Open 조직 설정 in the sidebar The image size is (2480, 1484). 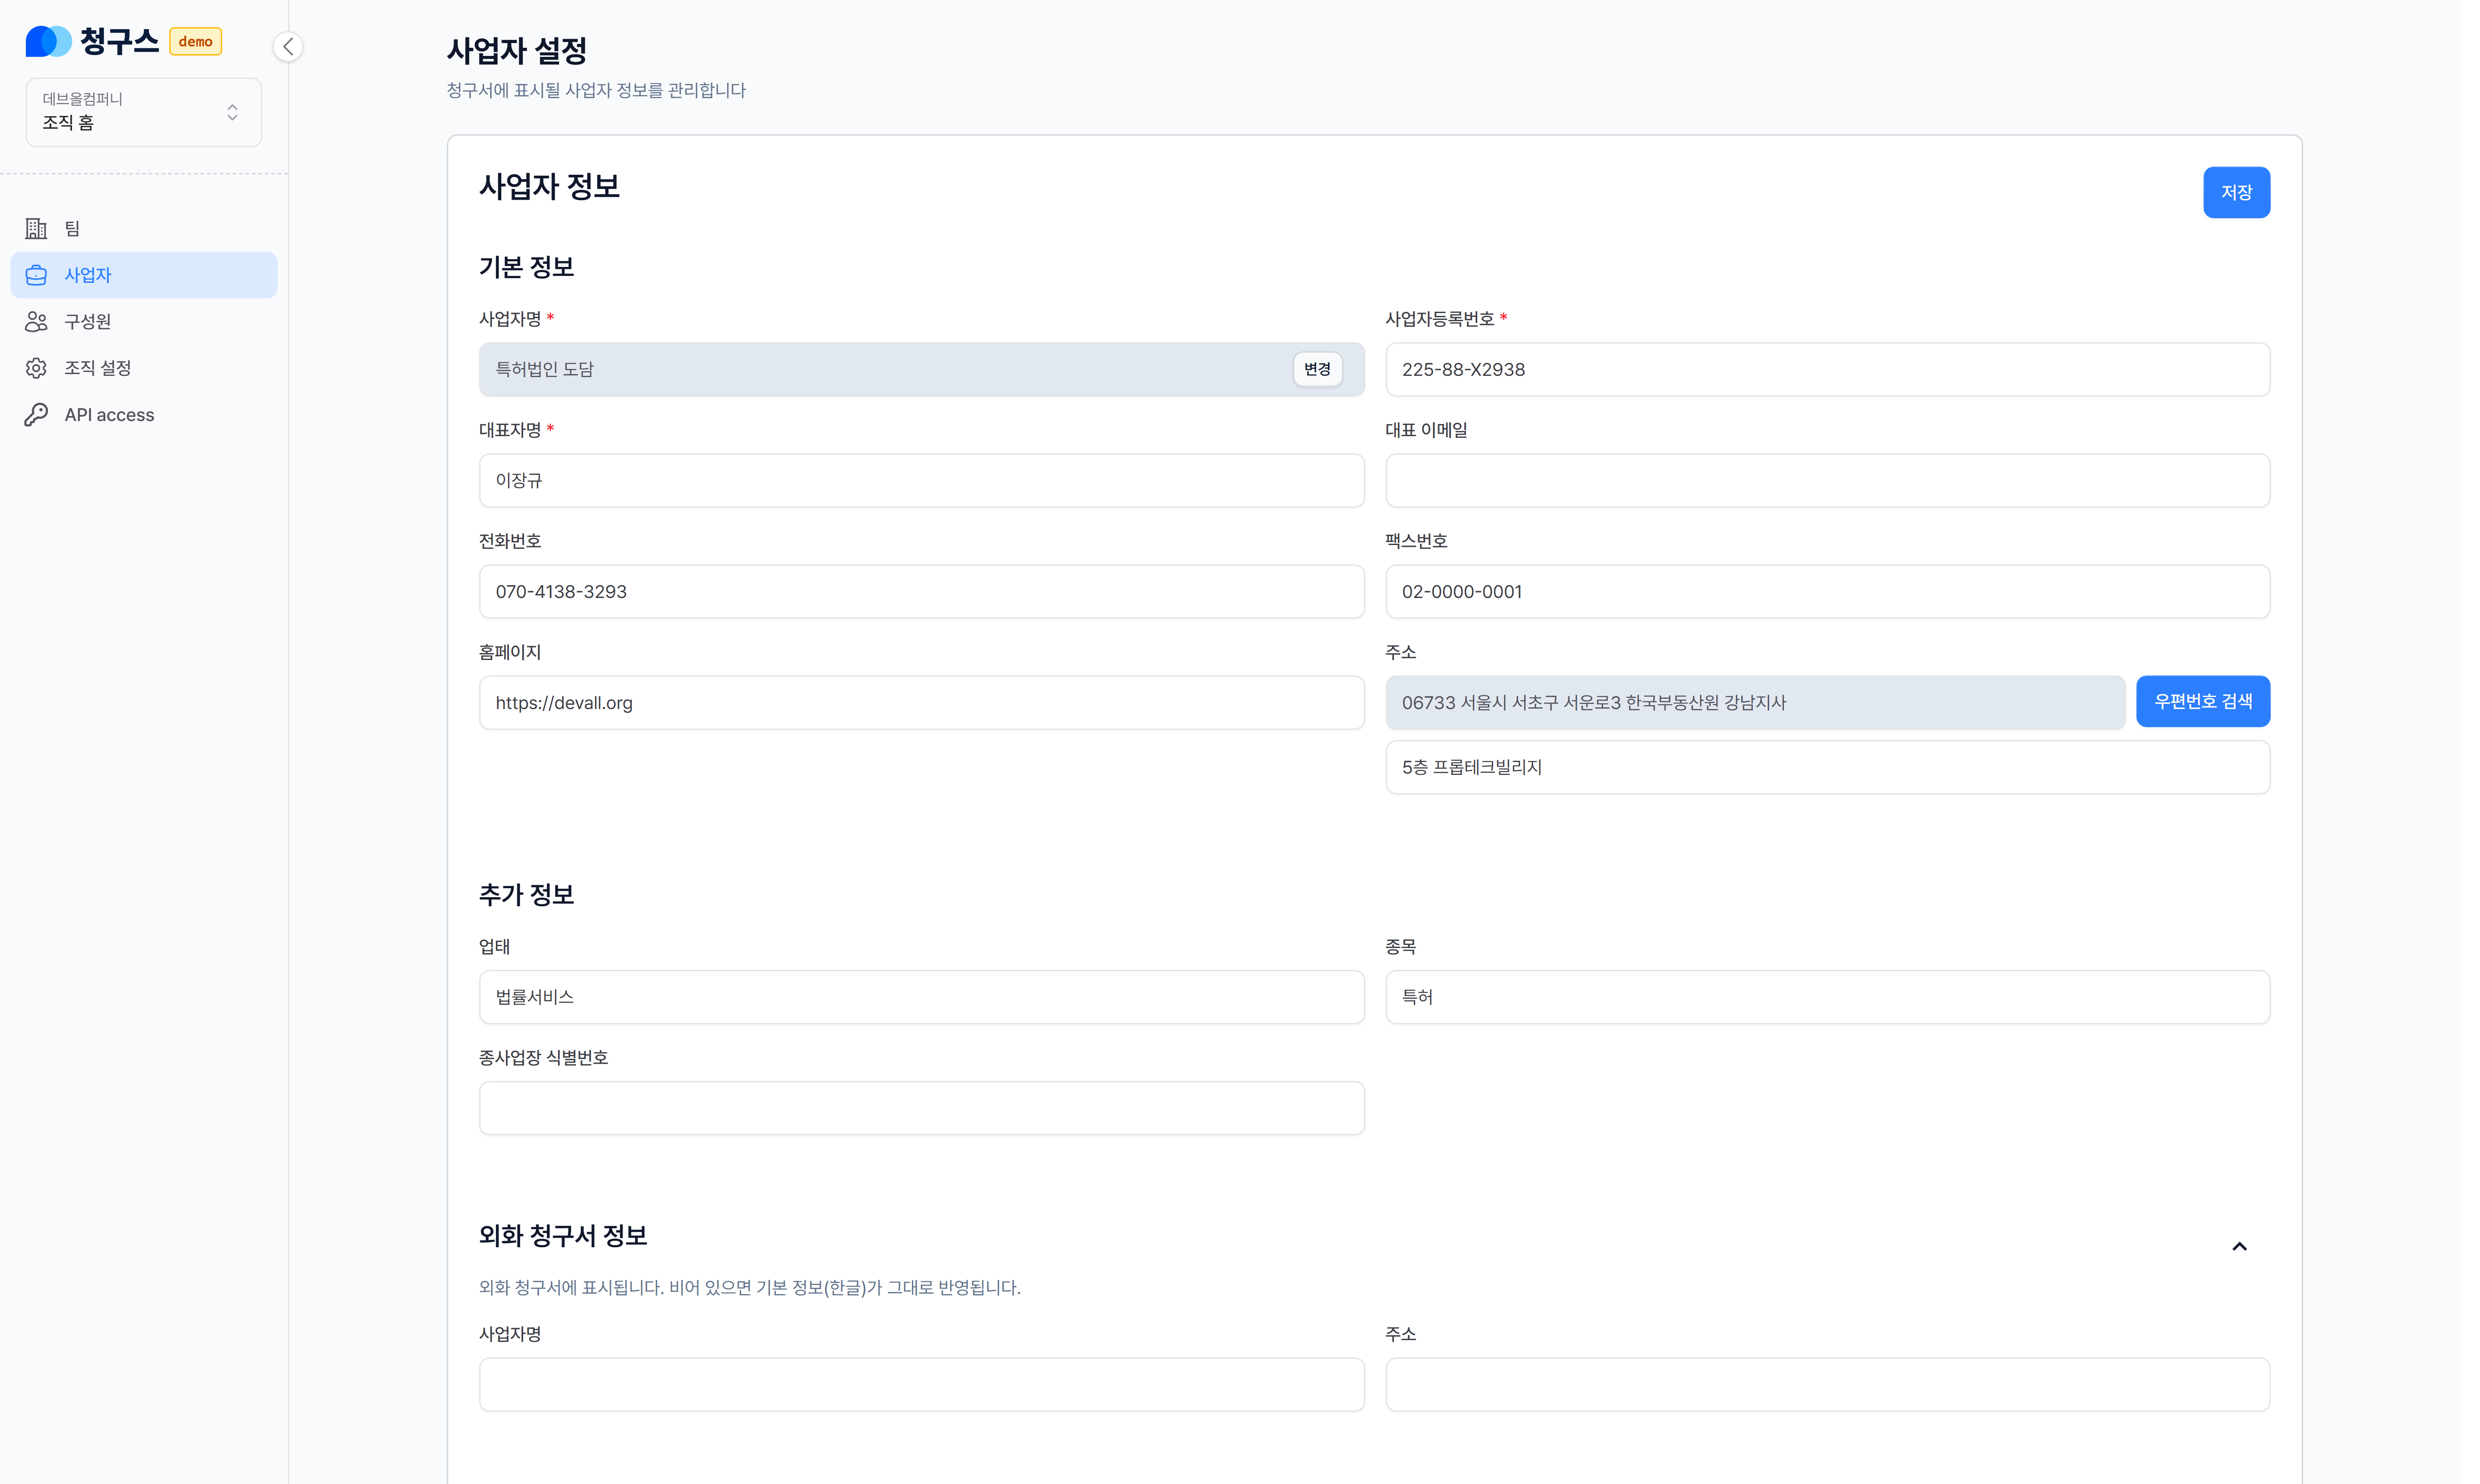click(144, 368)
